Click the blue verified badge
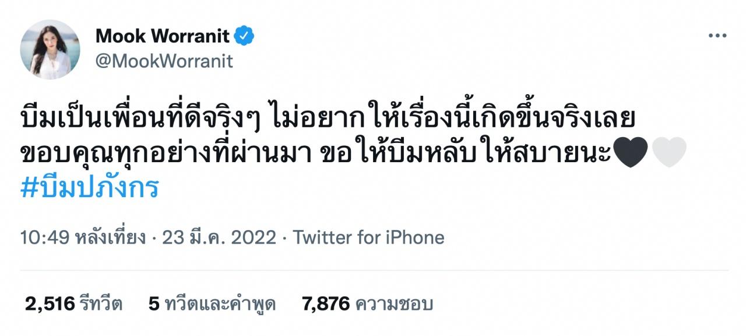The image size is (746, 336). pos(244,36)
